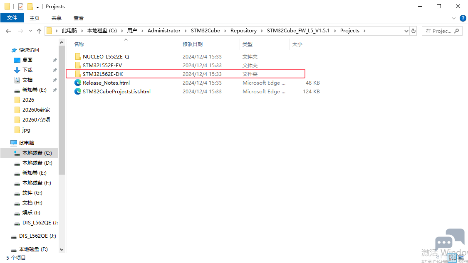Screen dimensions: 468x263
Task: Click the Properties quick access toolbar icon
Action: [x=21, y=6]
